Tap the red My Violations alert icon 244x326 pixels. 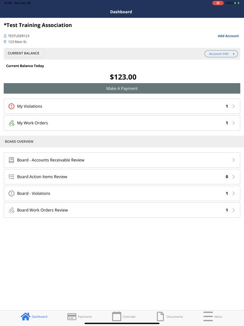(x=11, y=106)
